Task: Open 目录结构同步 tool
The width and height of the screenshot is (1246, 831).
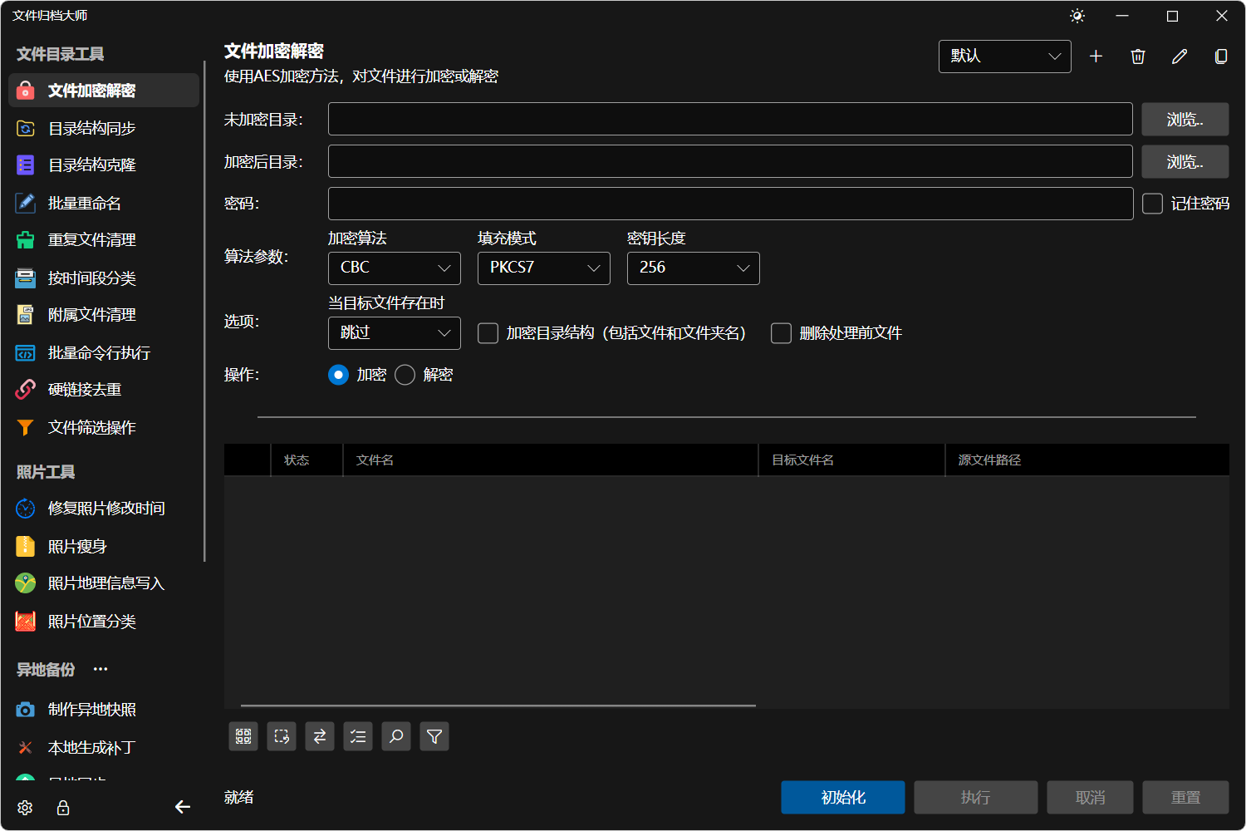Action: click(104, 128)
